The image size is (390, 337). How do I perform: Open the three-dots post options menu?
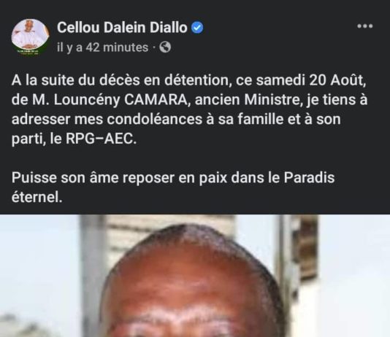(365, 26)
